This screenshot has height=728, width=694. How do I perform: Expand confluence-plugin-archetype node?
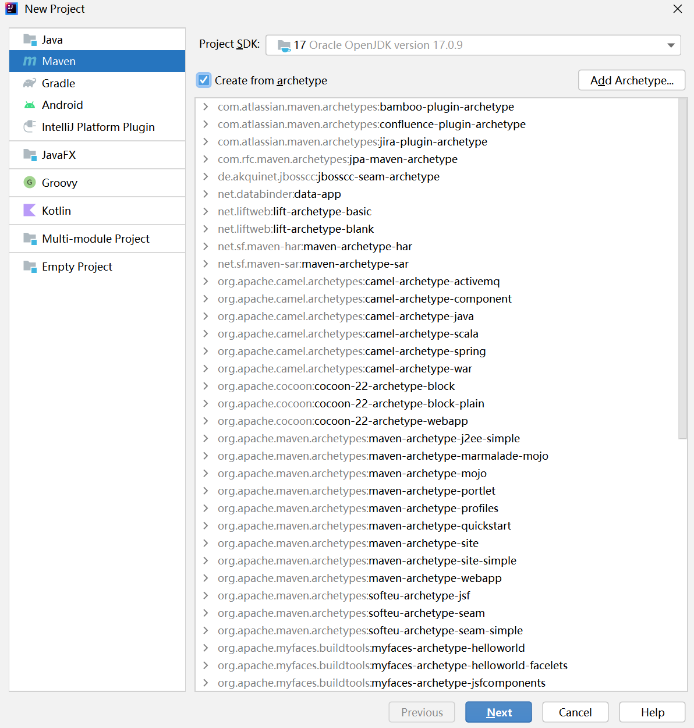coord(206,124)
